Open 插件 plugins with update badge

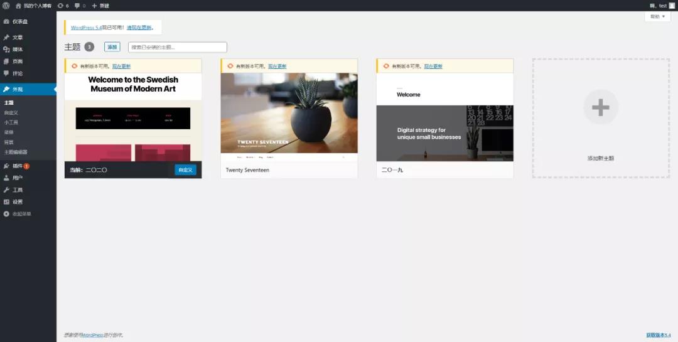pos(18,166)
